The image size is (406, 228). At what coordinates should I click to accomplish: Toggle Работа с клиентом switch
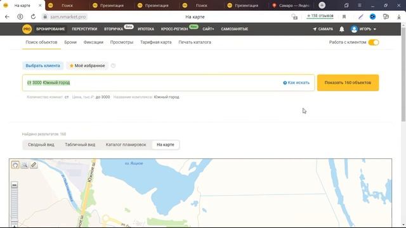(x=374, y=42)
